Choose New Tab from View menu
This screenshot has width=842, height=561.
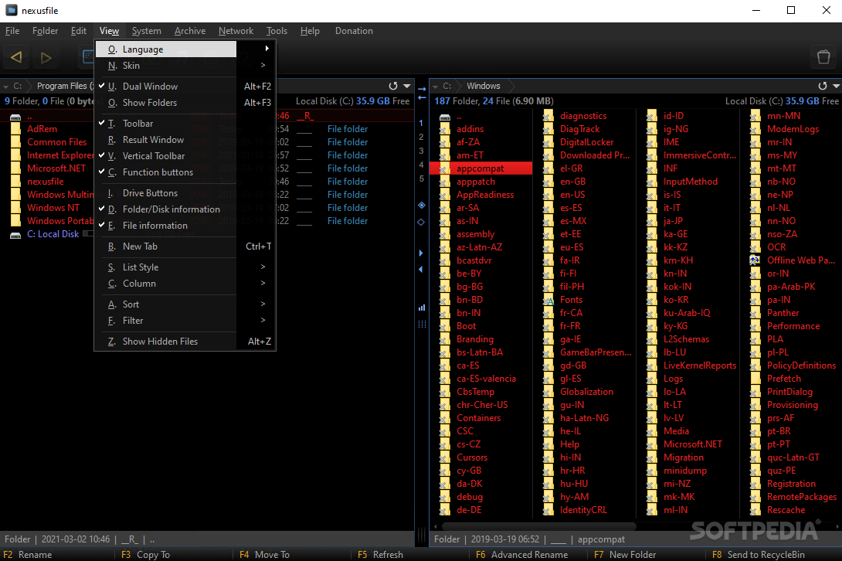(x=185, y=246)
